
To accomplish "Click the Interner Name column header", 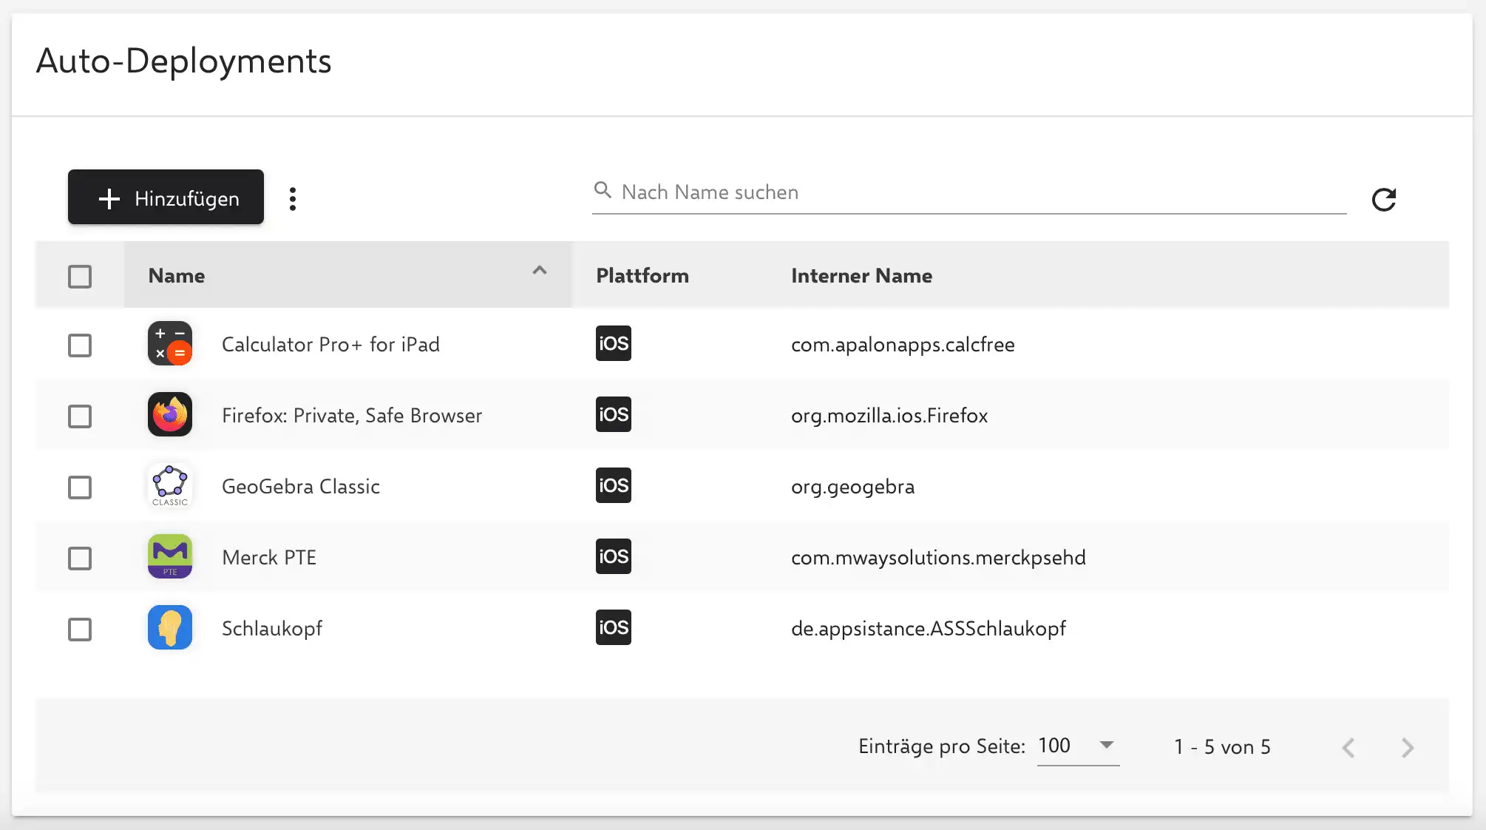I will pyautogui.click(x=861, y=276).
